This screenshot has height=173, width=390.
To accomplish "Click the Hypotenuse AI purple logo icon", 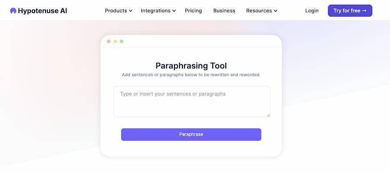I will [13, 11].
